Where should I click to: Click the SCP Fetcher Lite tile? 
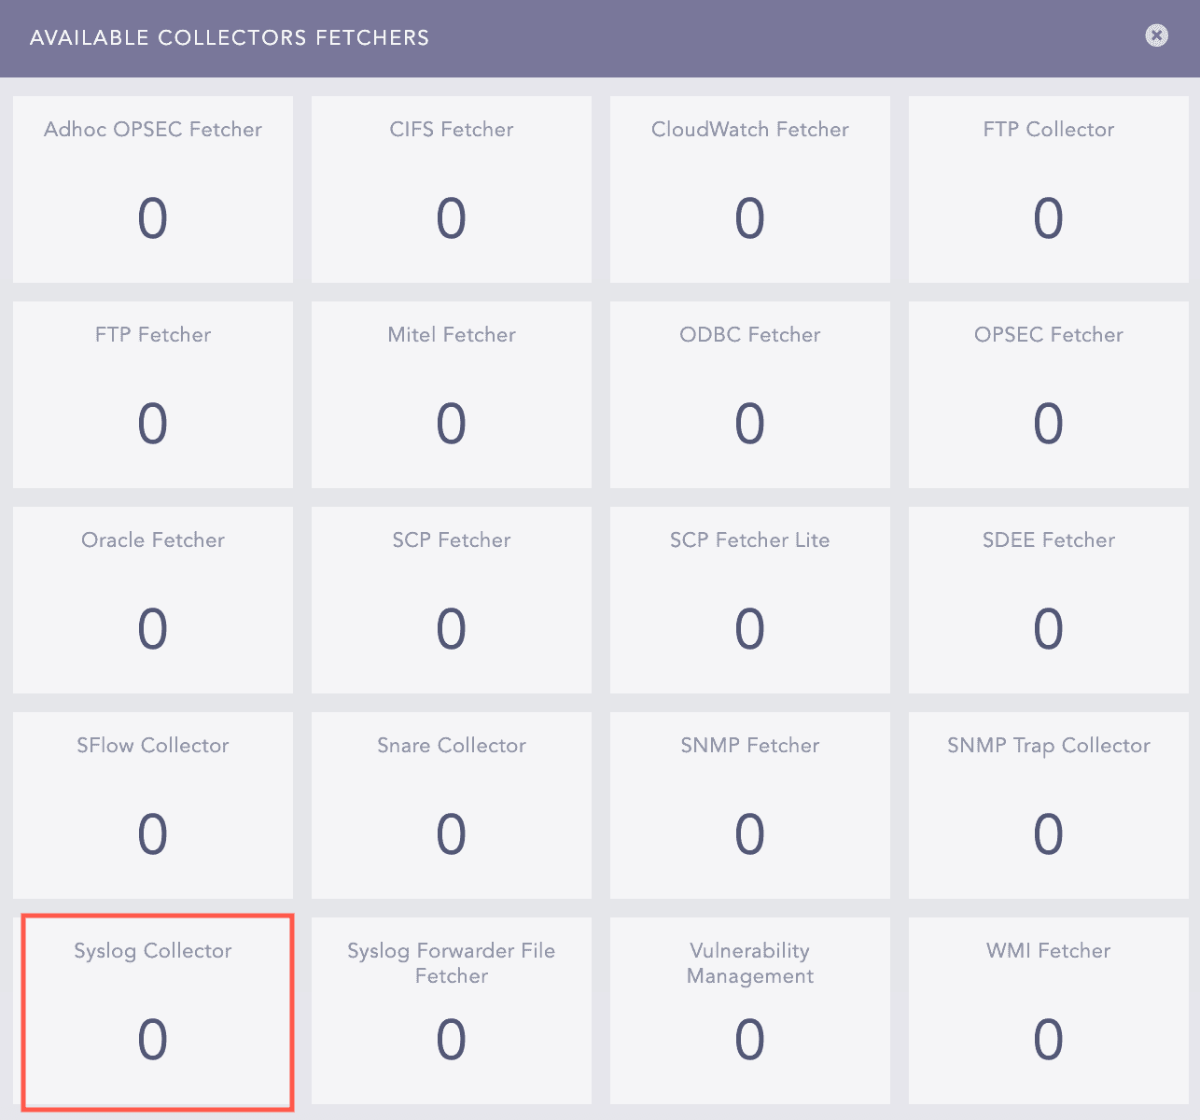(749, 599)
